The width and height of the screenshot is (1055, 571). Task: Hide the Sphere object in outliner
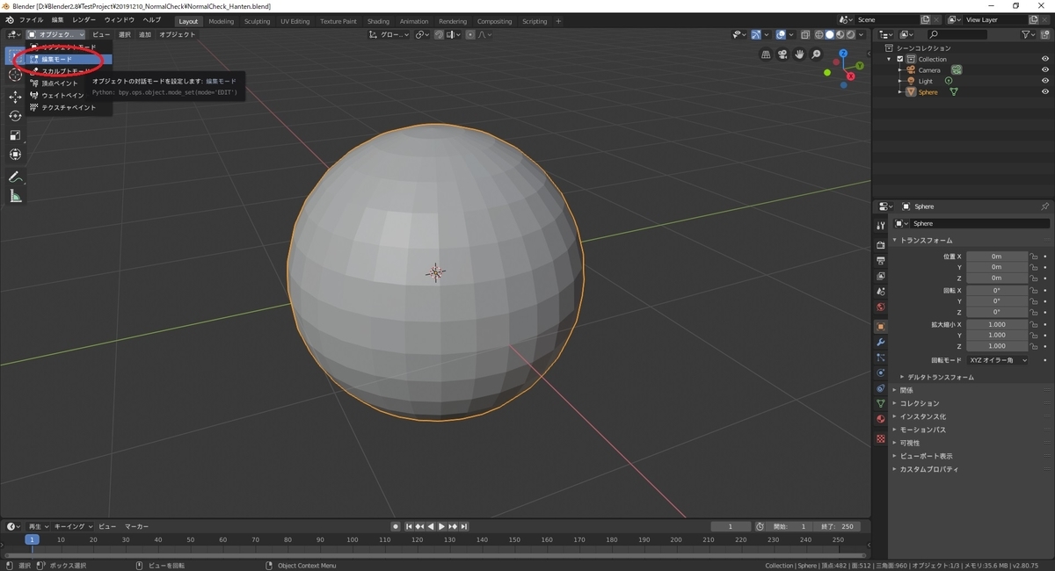[x=1045, y=92]
